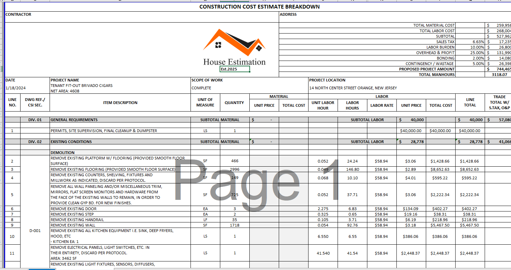
Task: Click the Proposed Project Amount label
Action: pyautogui.click(x=427, y=69)
